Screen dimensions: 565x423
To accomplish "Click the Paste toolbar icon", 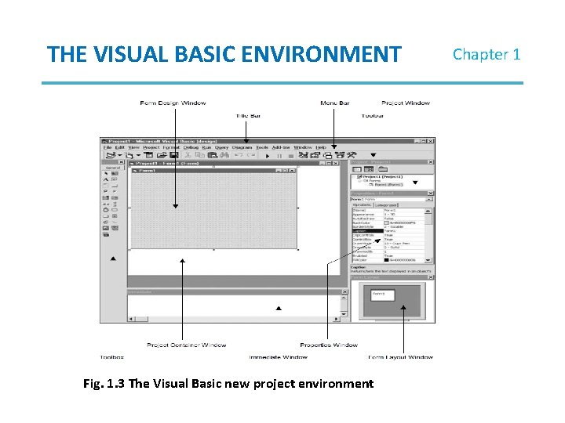I will (213, 155).
